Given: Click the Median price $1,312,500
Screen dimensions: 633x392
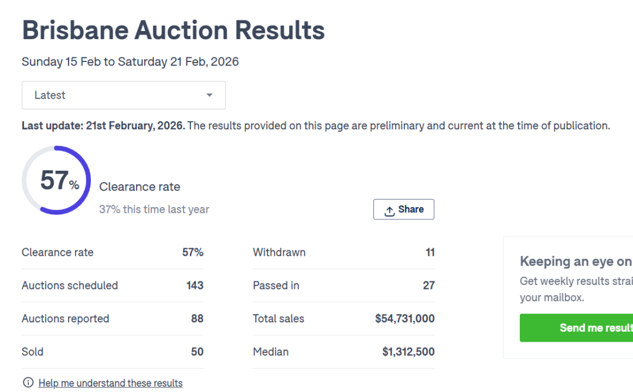Looking at the screenshot, I should (x=408, y=352).
